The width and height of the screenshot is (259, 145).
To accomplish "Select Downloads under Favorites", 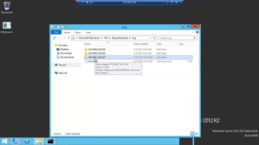I will (66, 53).
